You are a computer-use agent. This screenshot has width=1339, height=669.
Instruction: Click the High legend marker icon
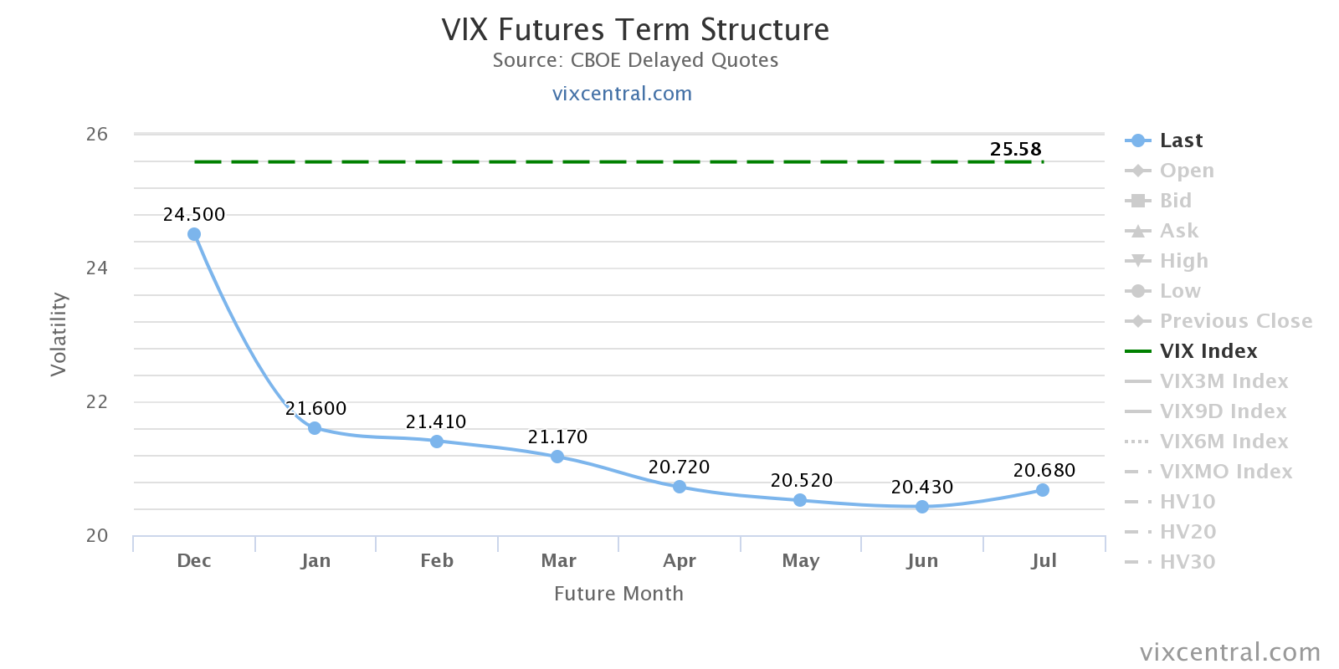tap(1138, 261)
